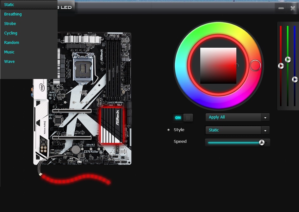299x212 pixels.
Task: Toggle the LED ON switch
Action: (183, 118)
